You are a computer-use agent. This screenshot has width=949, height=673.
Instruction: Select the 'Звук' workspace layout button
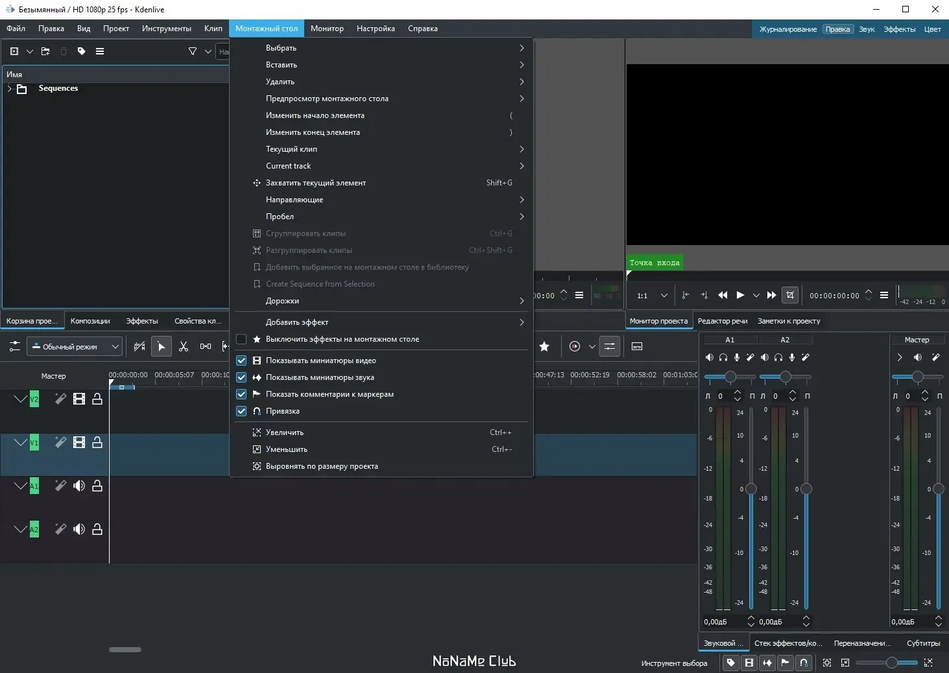(x=866, y=29)
